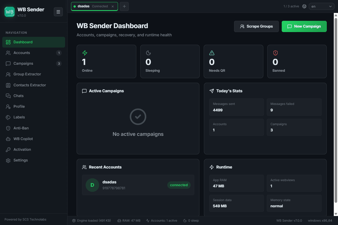The image size is (338, 225).
Task: Click the warning triangle Needs QR icon
Action: coord(212,53)
